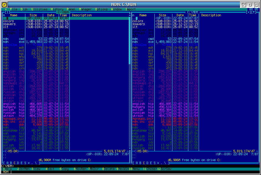
Task: Click the NDN compass icon in the title bar
Action: click(x=4, y=4)
